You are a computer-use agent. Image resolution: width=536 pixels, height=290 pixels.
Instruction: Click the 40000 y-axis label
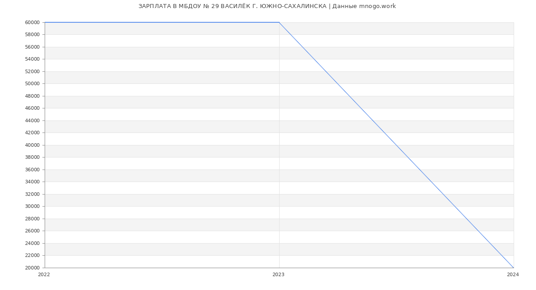tap(33, 145)
